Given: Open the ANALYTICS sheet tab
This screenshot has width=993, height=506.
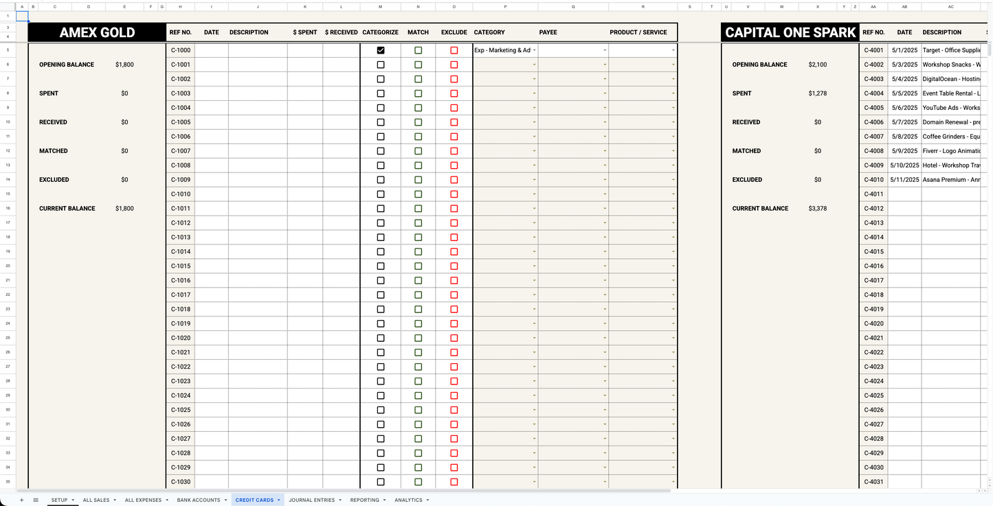Looking at the screenshot, I should (x=408, y=500).
